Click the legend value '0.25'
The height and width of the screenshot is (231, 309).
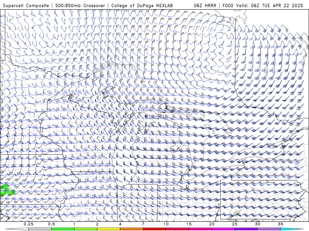tap(28, 224)
